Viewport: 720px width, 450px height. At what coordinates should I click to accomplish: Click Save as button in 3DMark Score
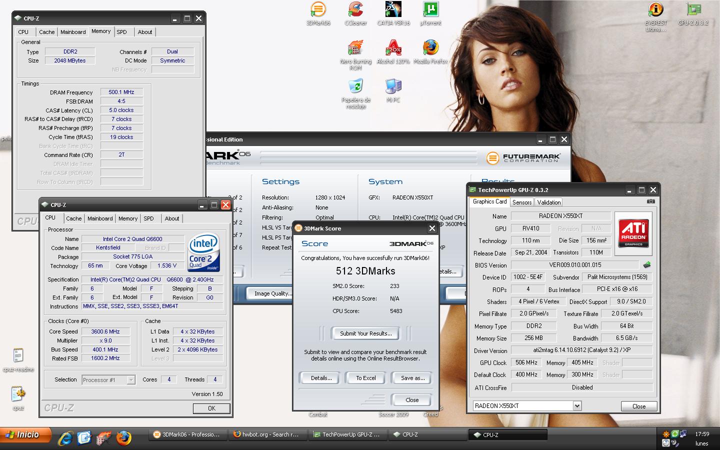tap(412, 378)
